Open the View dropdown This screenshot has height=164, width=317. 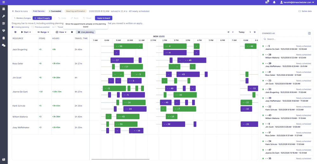tap(61, 32)
